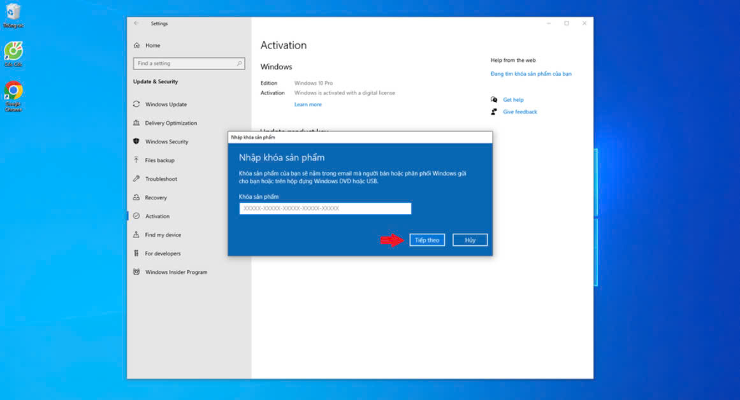Viewport: 740px width, 400px height.
Task: Click the Delivery Optimization icon
Action: (x=136, y=123)
